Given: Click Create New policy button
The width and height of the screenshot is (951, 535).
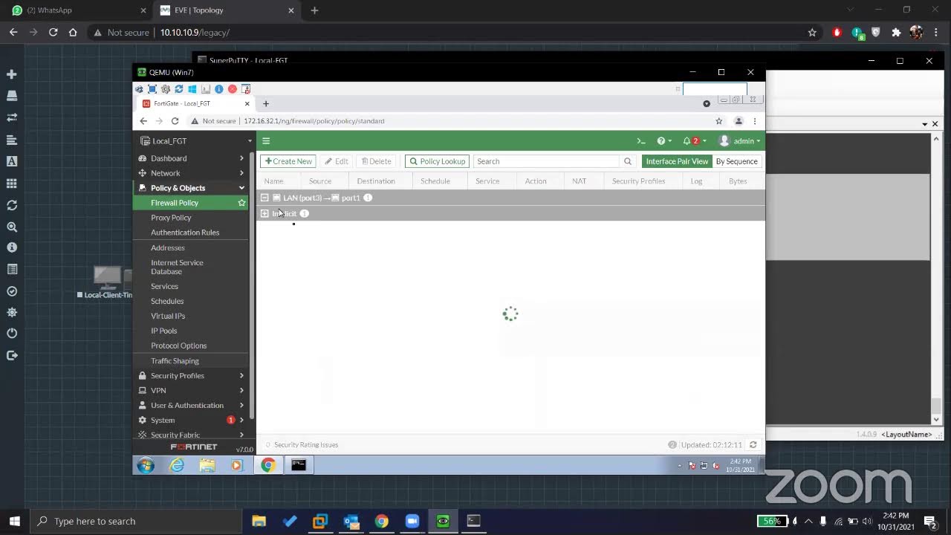Looking at the screenshot, I should click(288, 161).
